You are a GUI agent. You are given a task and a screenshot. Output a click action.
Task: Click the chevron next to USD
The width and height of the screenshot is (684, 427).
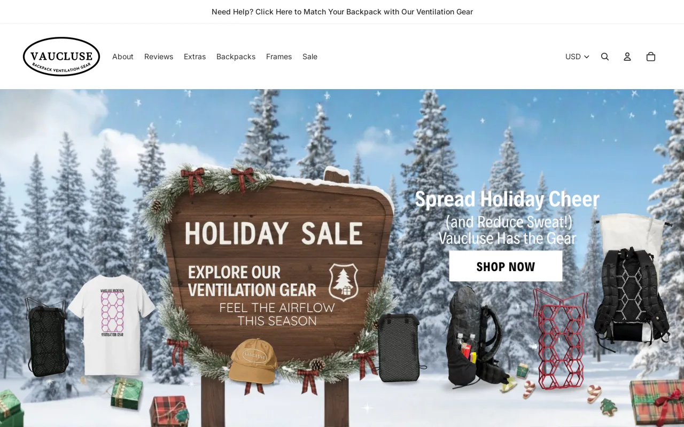click(x=586, y=57)
